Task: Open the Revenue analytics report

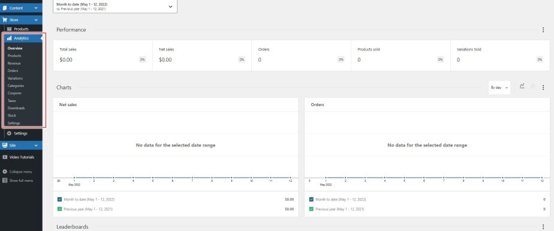Action: (14, 64)
